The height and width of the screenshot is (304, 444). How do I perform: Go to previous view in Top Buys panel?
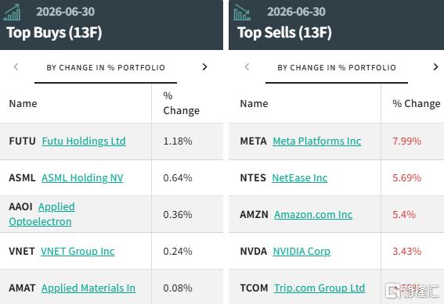[x=16, y=67]
